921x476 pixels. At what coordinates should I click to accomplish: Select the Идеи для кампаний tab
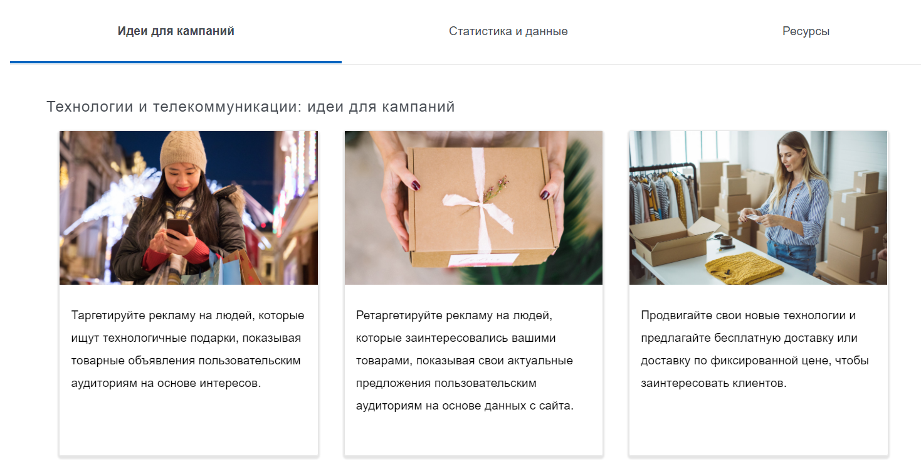tap(176, 31)
